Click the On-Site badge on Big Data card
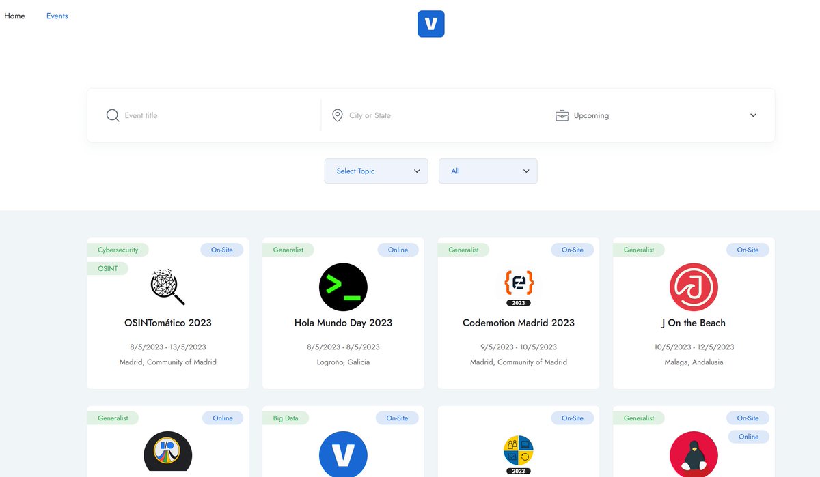Viewport: 820px width, 477px height. point(397,418)
